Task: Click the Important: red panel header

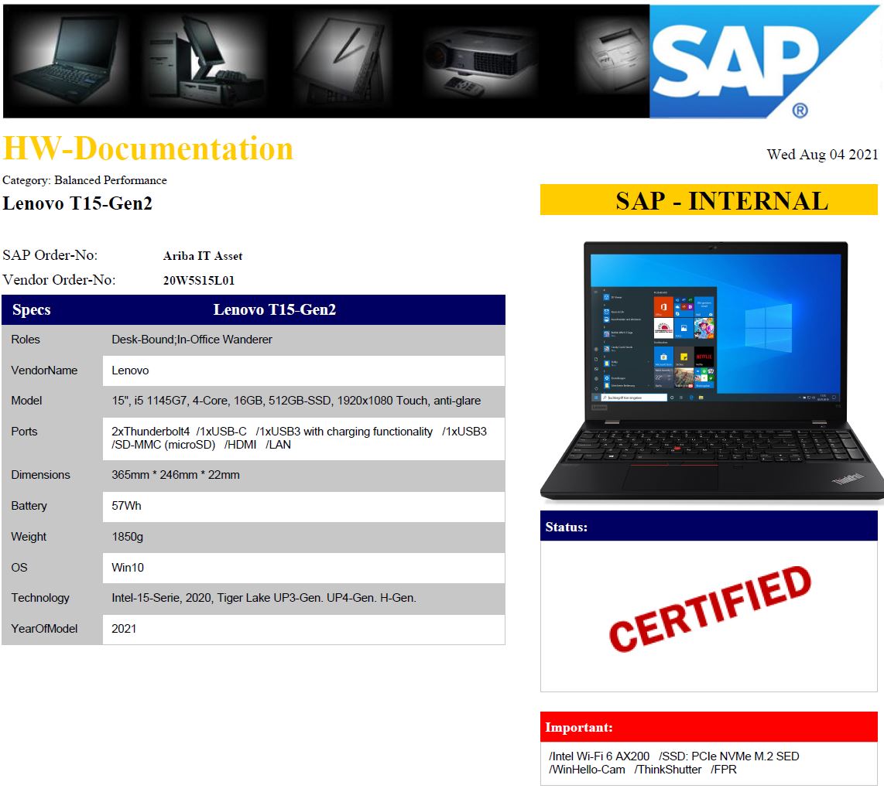Action: [x=708, y=727]
